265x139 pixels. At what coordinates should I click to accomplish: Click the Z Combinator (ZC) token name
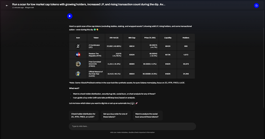(x=94, y=46)
